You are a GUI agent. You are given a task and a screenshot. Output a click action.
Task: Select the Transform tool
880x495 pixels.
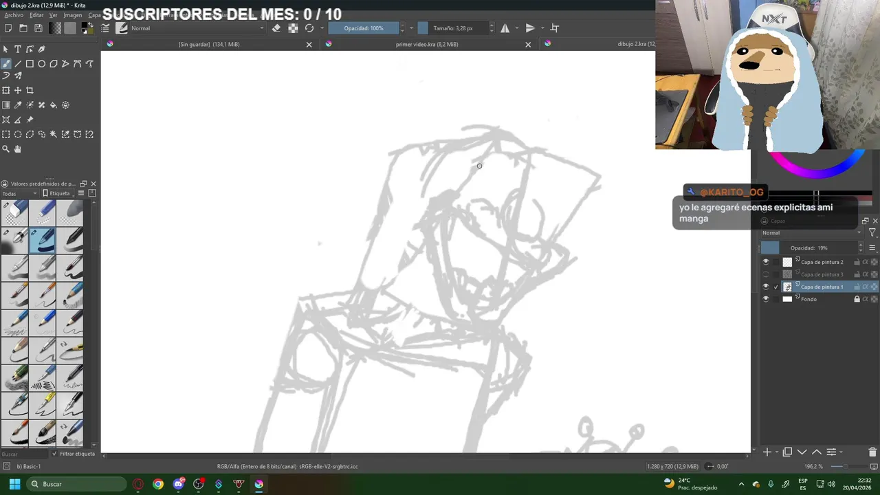point(6,91)
